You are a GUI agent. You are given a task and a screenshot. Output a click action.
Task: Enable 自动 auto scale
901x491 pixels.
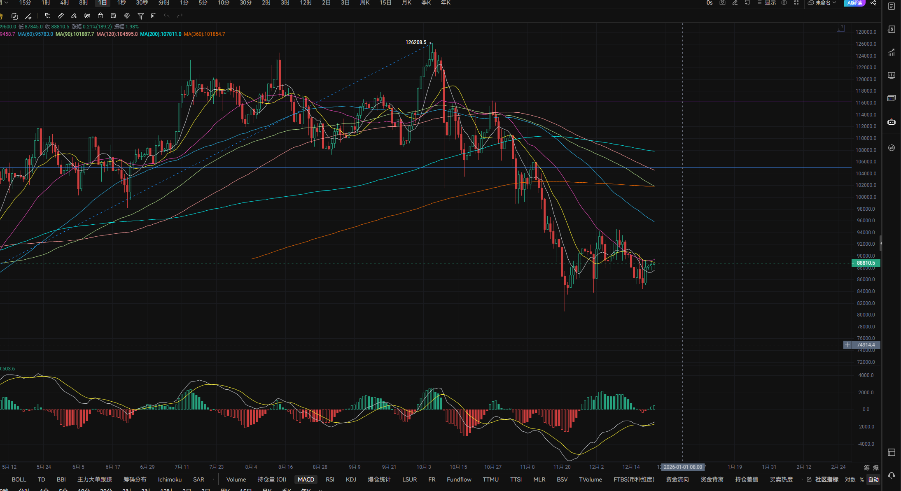[873, 479]
